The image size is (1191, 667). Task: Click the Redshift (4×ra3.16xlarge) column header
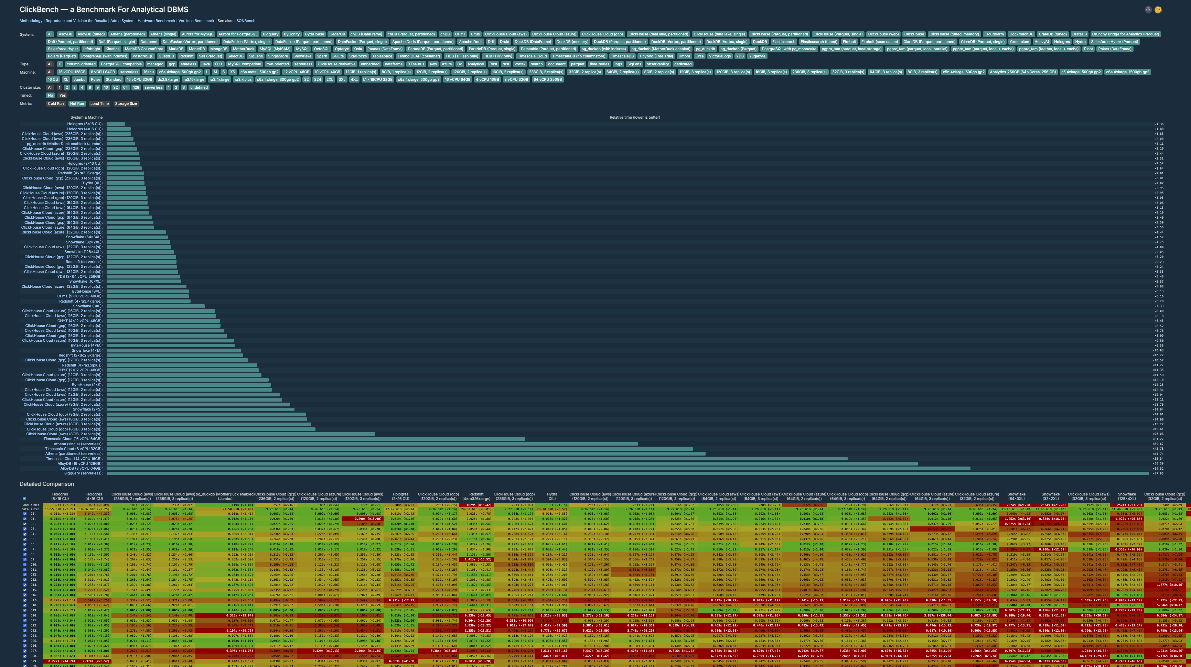point(476,496)
